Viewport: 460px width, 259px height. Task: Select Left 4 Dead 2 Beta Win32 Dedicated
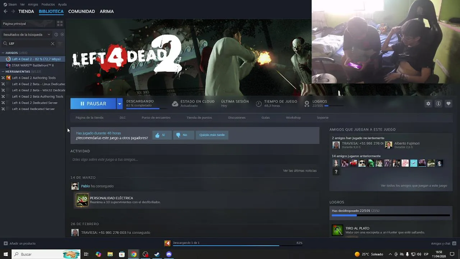(x=33, y=90)
